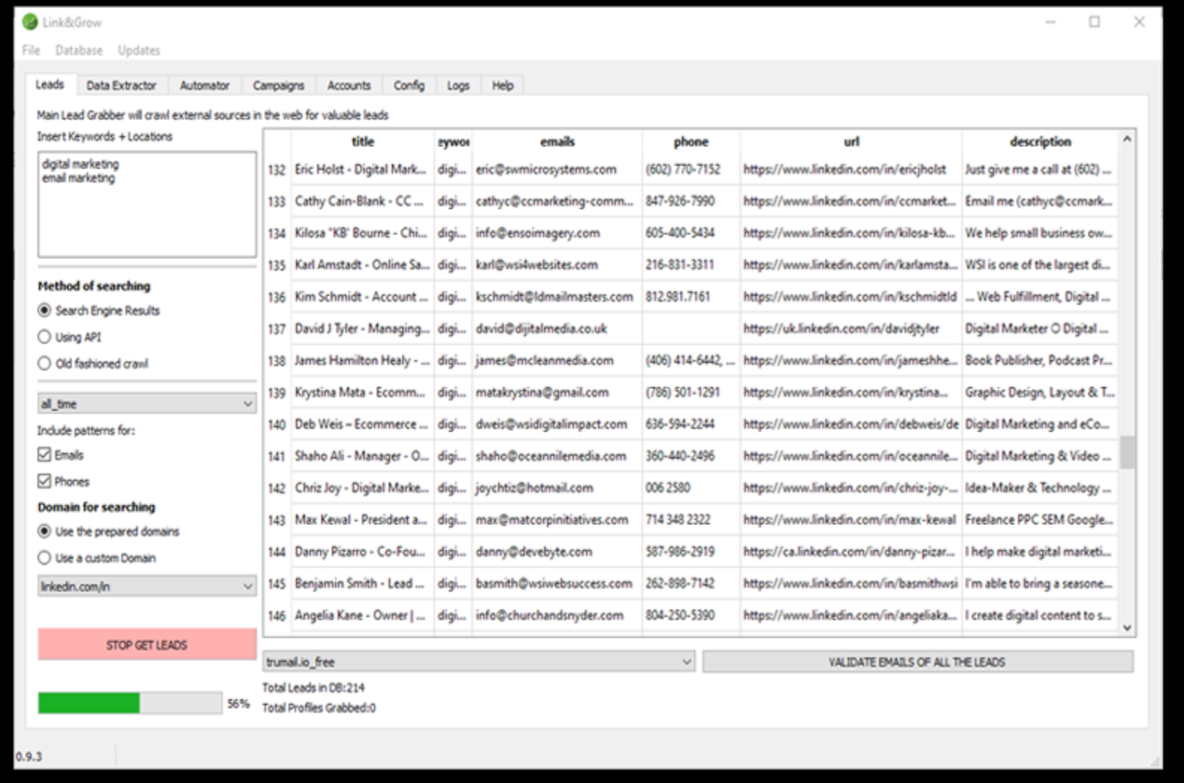This screenshot has width=1184, height=783.
Task: Click row number 143 header
Action: tap(277, 519)
